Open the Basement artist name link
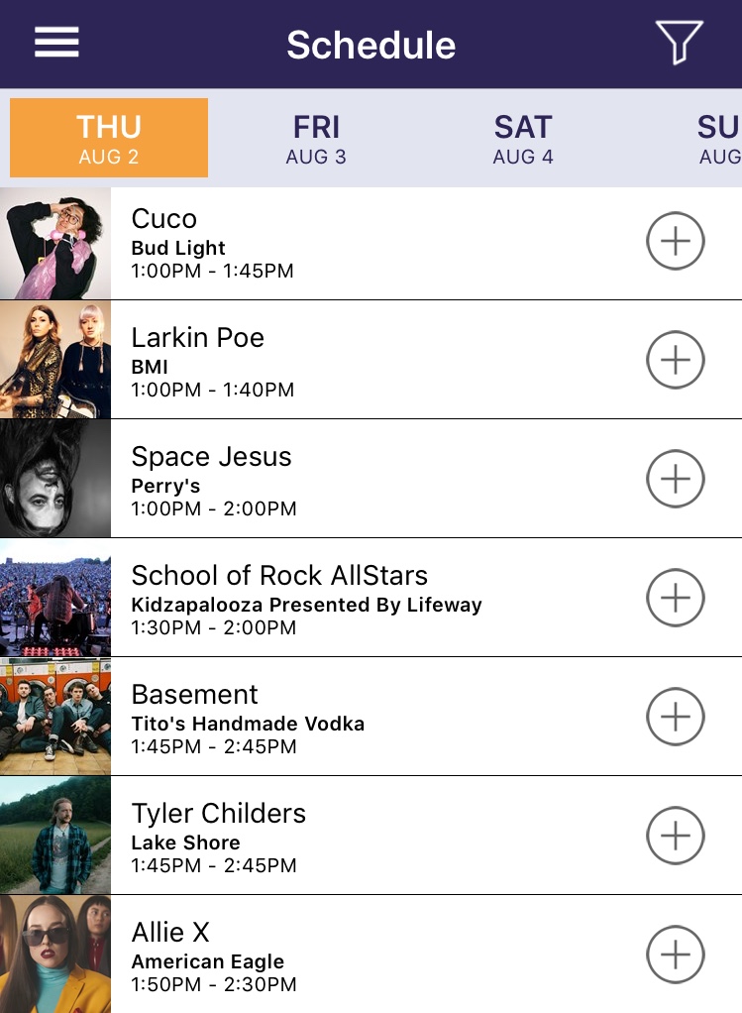742x1013 pixels. (x=195, y=695)
